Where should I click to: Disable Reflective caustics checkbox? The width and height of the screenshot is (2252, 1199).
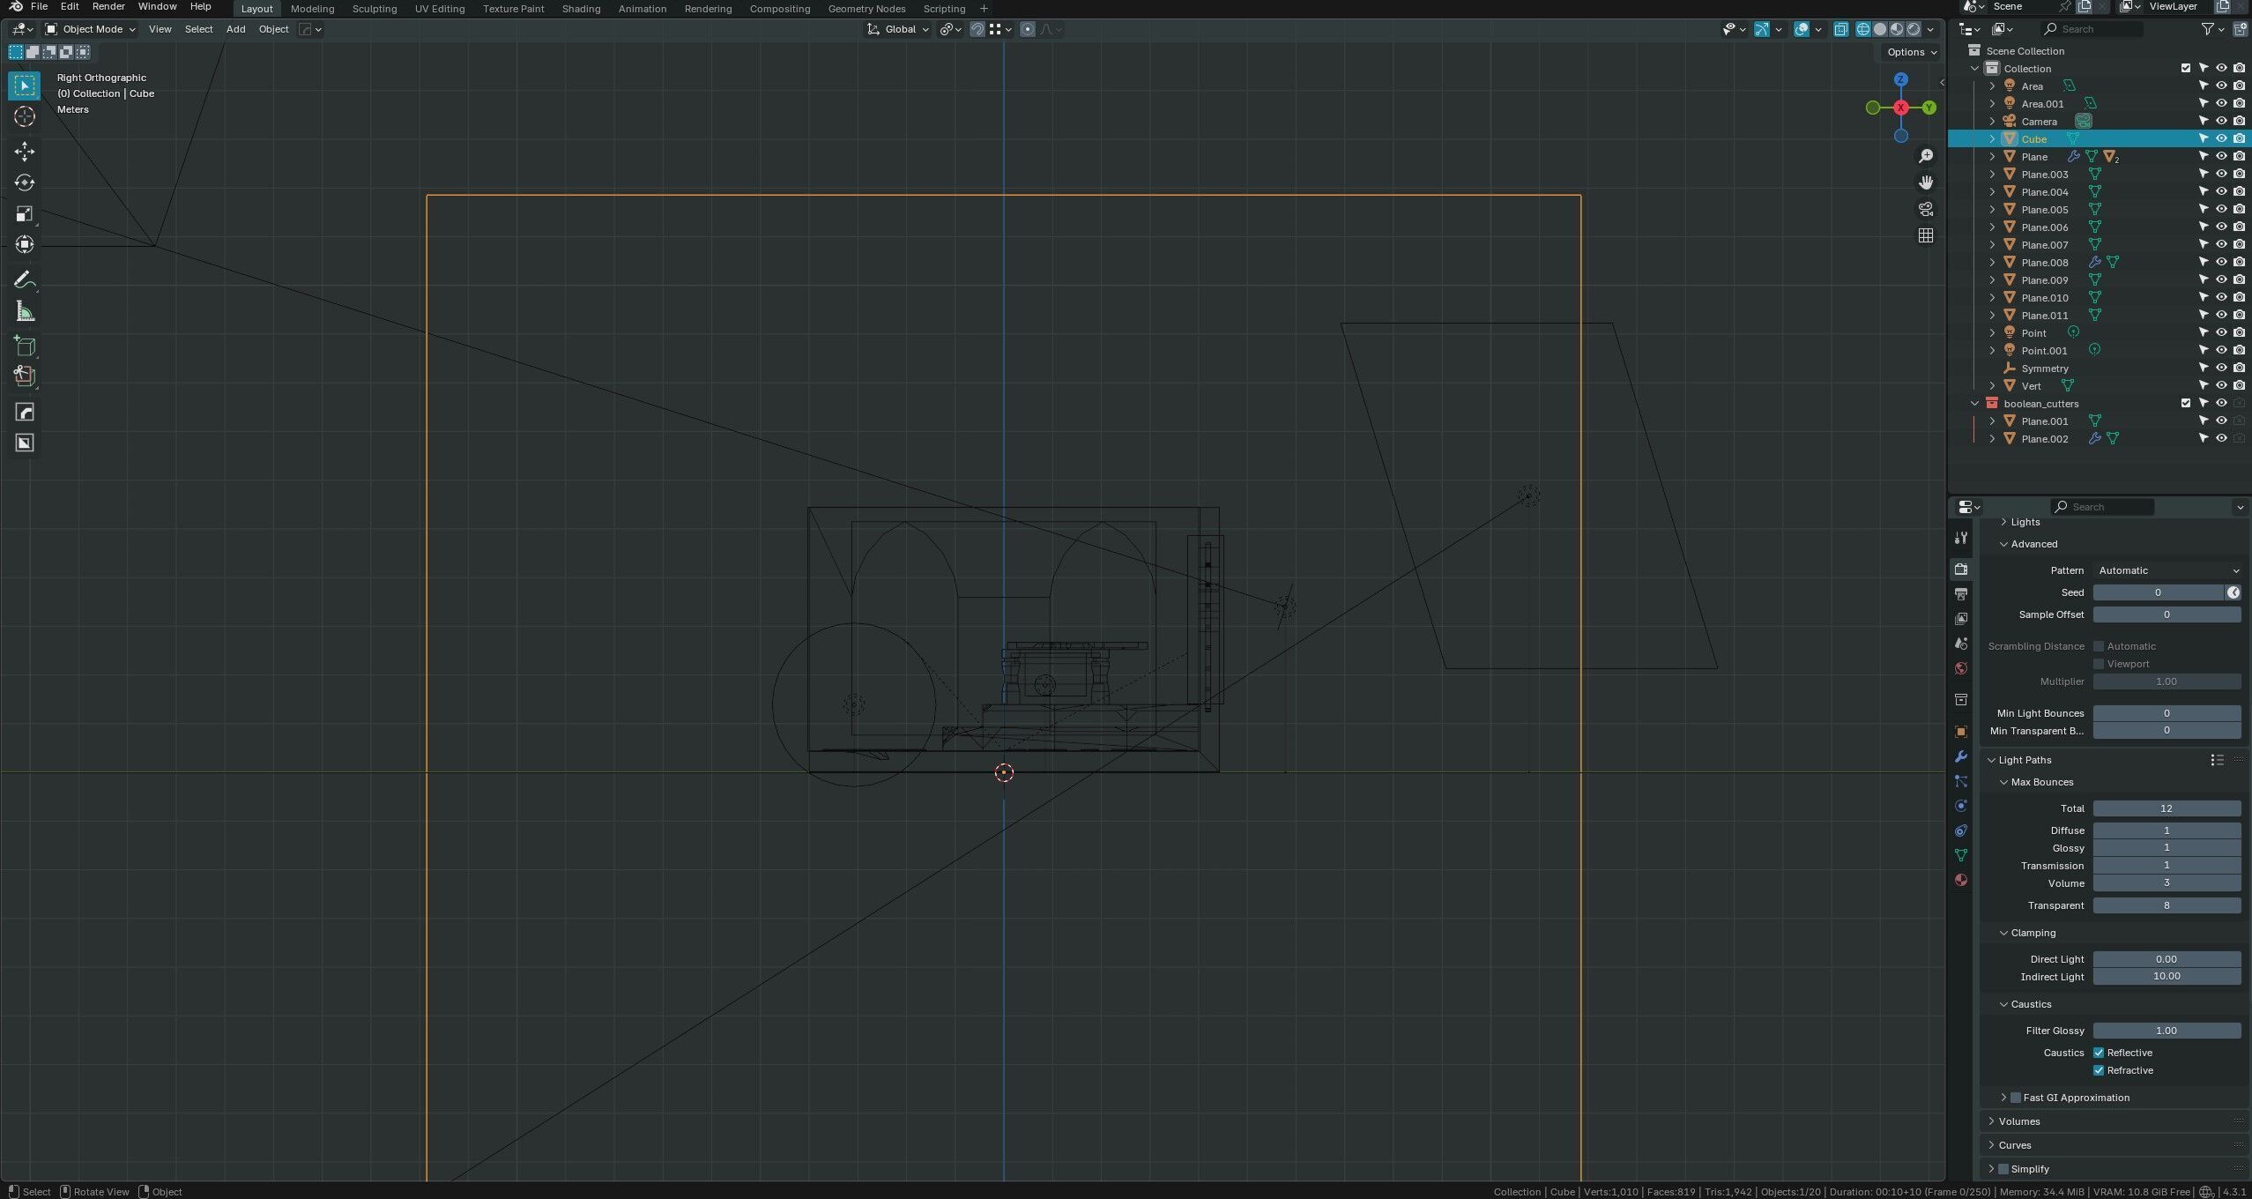point(2099,1053)
